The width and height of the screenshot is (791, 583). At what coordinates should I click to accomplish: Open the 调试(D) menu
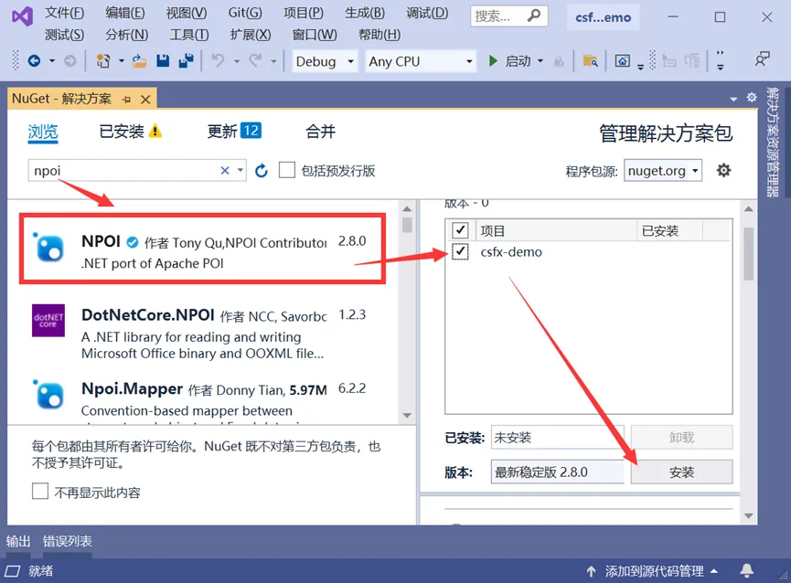(x=427, y=13)
